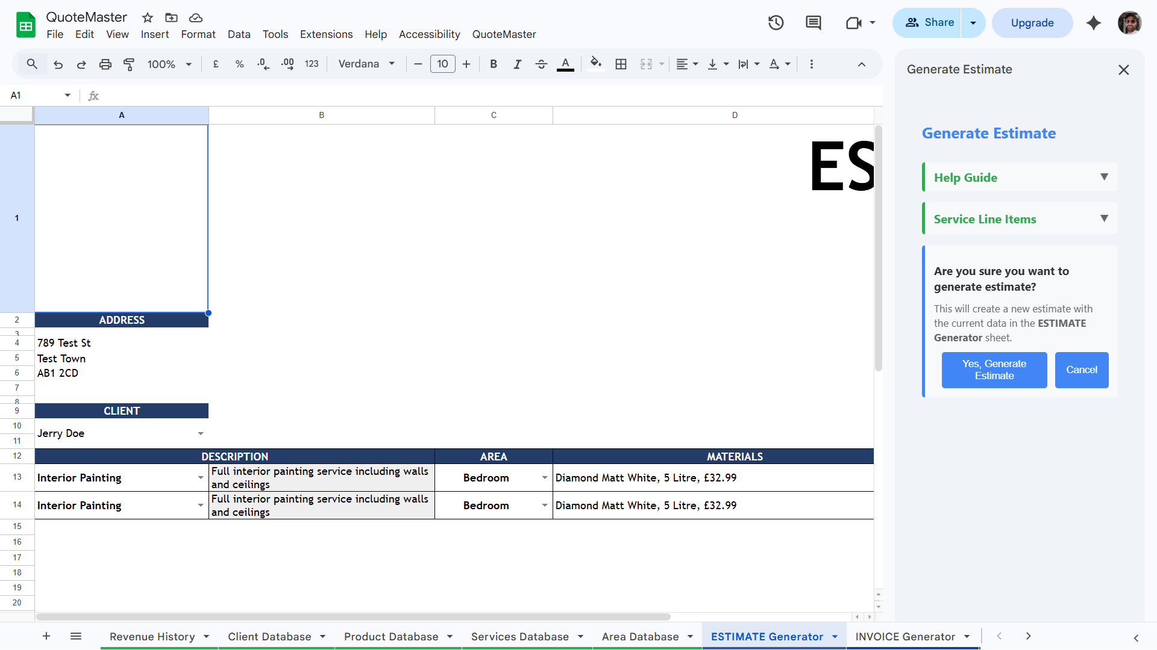Click the decrease decimal places icon
Screen dimensions: 1157x650
[263, 64]
